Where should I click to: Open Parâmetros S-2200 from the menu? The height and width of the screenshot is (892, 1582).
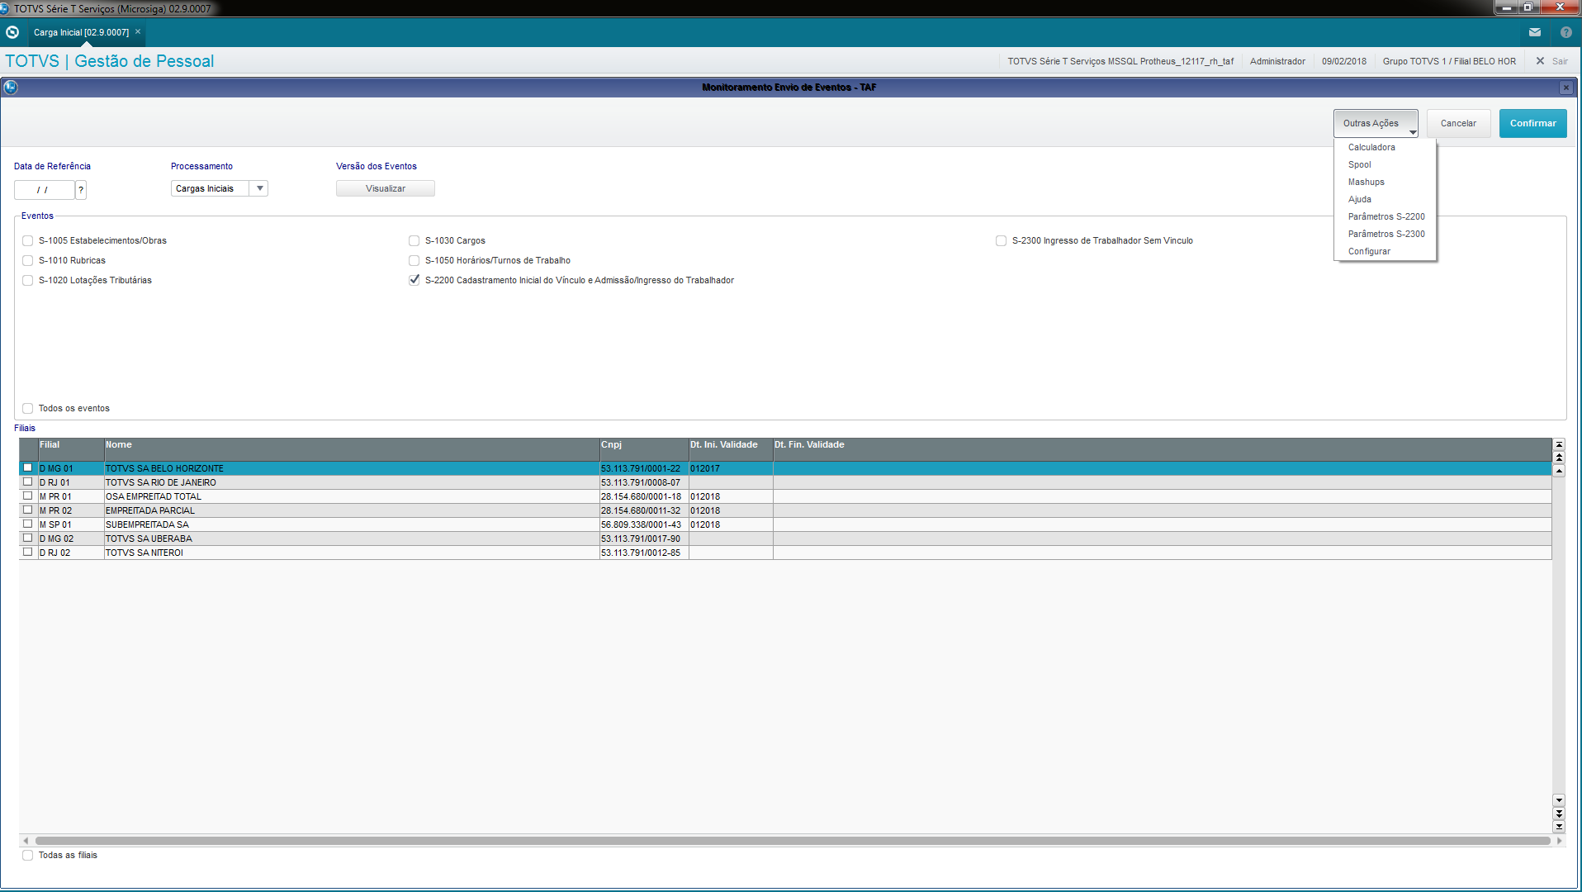point(1386,216)
